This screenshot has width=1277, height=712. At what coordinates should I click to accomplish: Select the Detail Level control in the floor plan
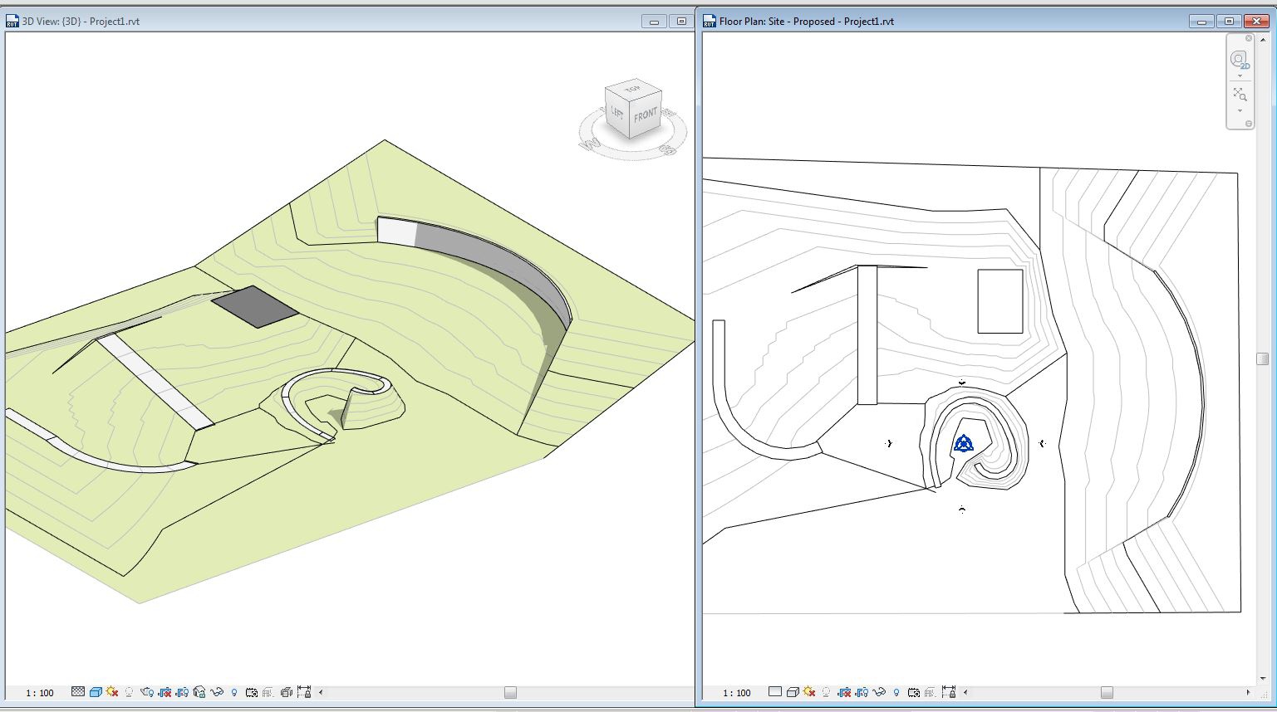click(774, 692)
